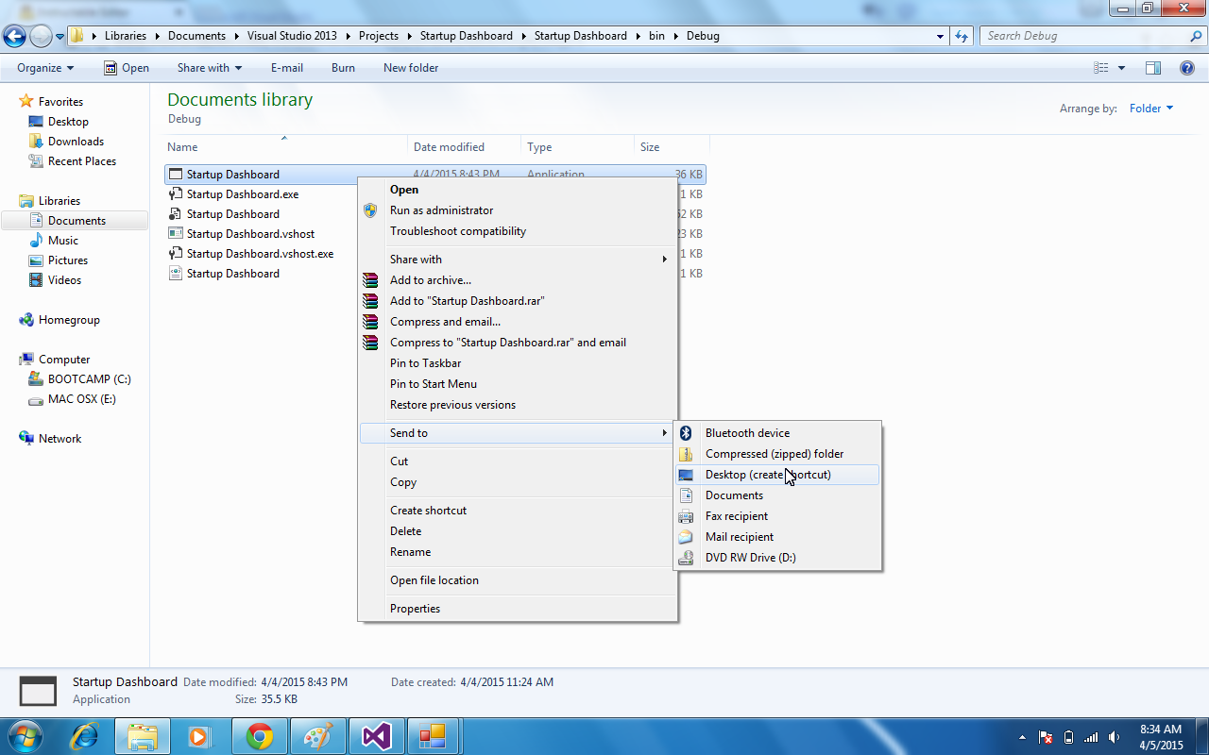Screen dimensions: 1209x755
Task: Select Pin to Taskbar
Action: pyautogui.click(x=518, y=363)
